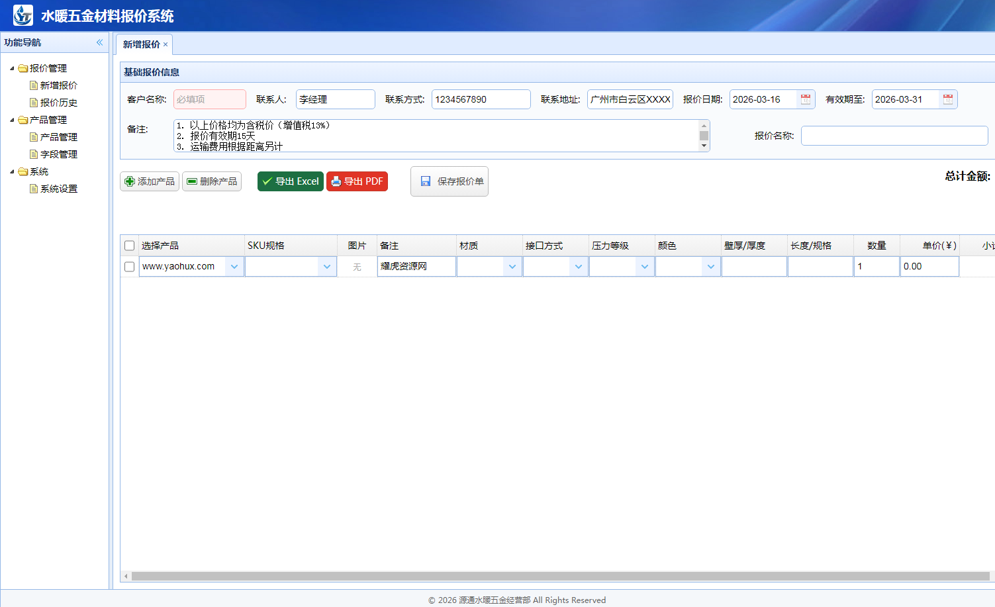
Task: Click the app logo in header
Action: pos(23,15)
